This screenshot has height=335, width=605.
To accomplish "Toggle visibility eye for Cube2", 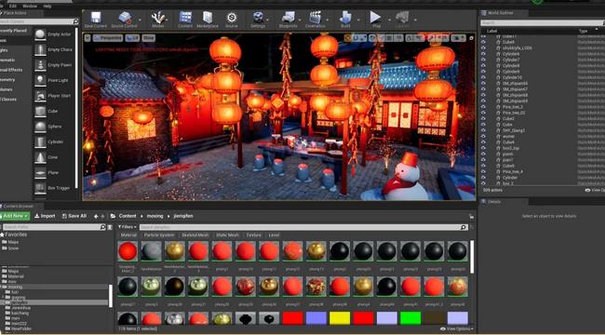I will [483, 119].
